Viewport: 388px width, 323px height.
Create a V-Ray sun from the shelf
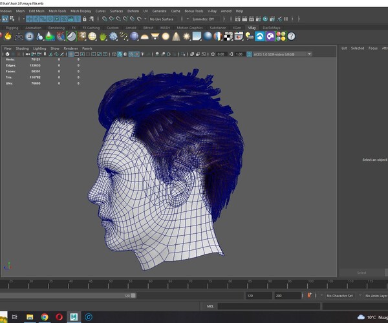coord(186,36)
